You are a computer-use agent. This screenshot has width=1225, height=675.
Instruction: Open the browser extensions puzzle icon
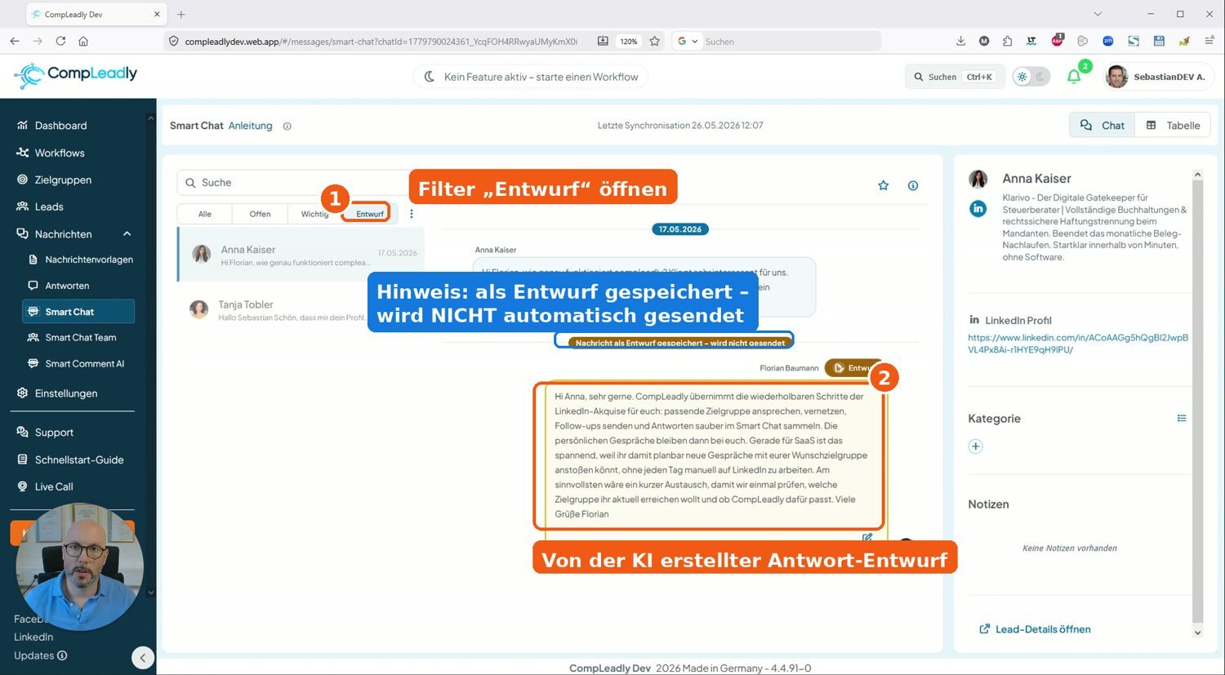click(1008, 41)
